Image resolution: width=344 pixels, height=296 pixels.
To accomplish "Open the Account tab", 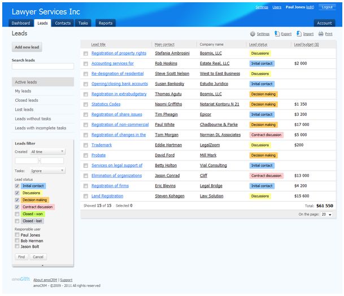I will click(324, 23).
